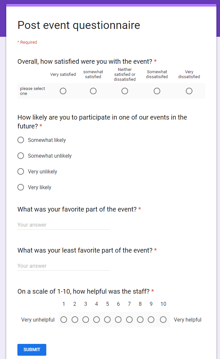Viewport: 220px width, 359px height.
Task: Choose 'somewhat satisfied' satisfaction option
Action: [x=93, y=91]
